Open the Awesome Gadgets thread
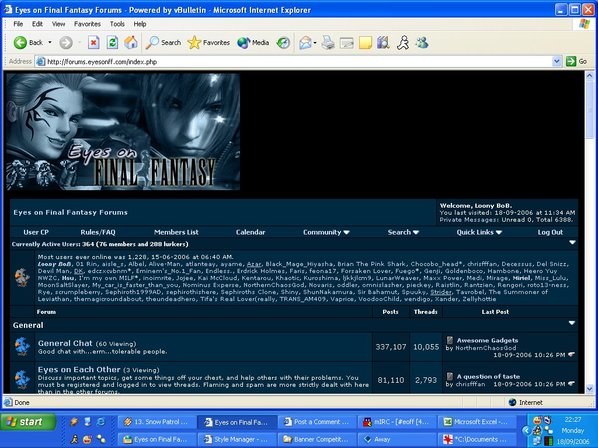Viewport: 598px width, 448px height. coord(488,340)
